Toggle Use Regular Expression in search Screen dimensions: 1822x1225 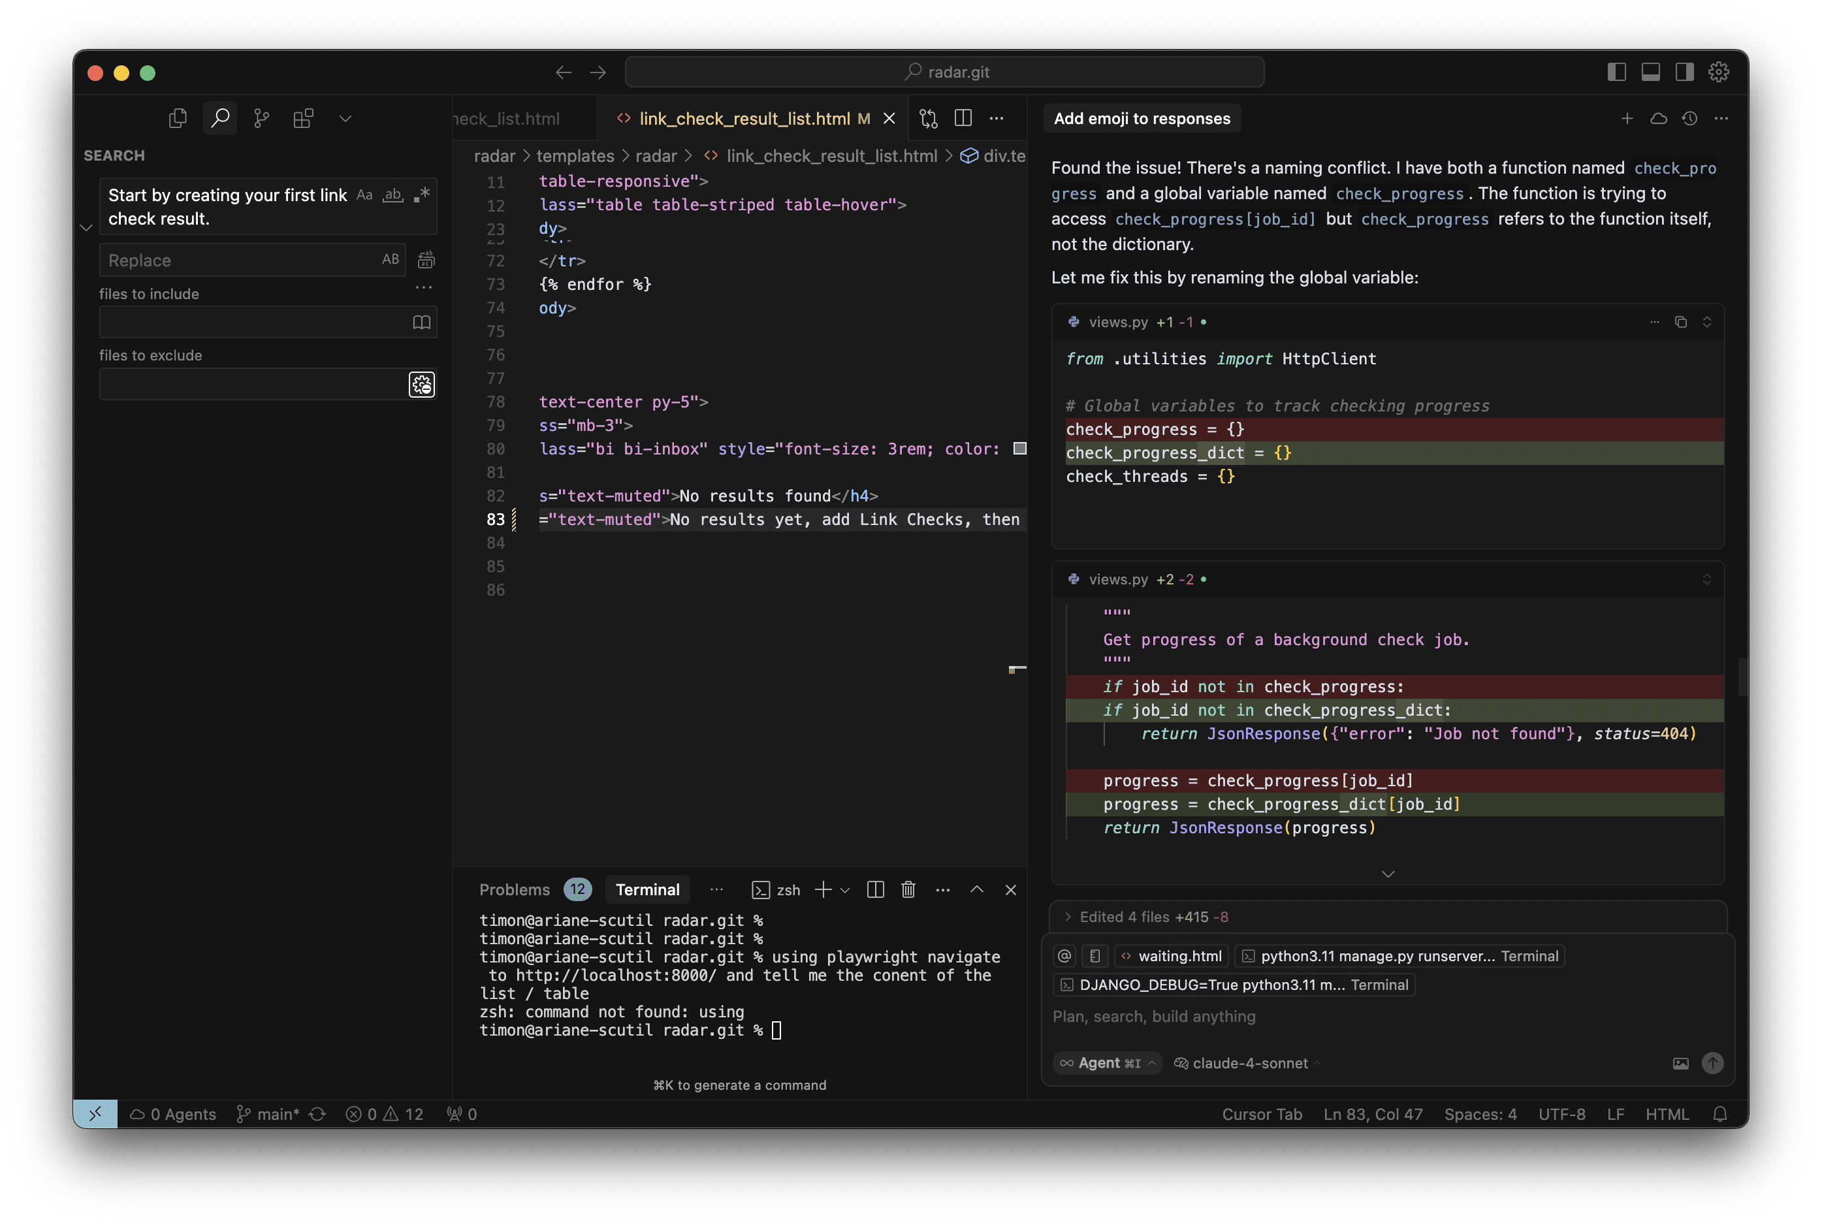pos(422,195)
